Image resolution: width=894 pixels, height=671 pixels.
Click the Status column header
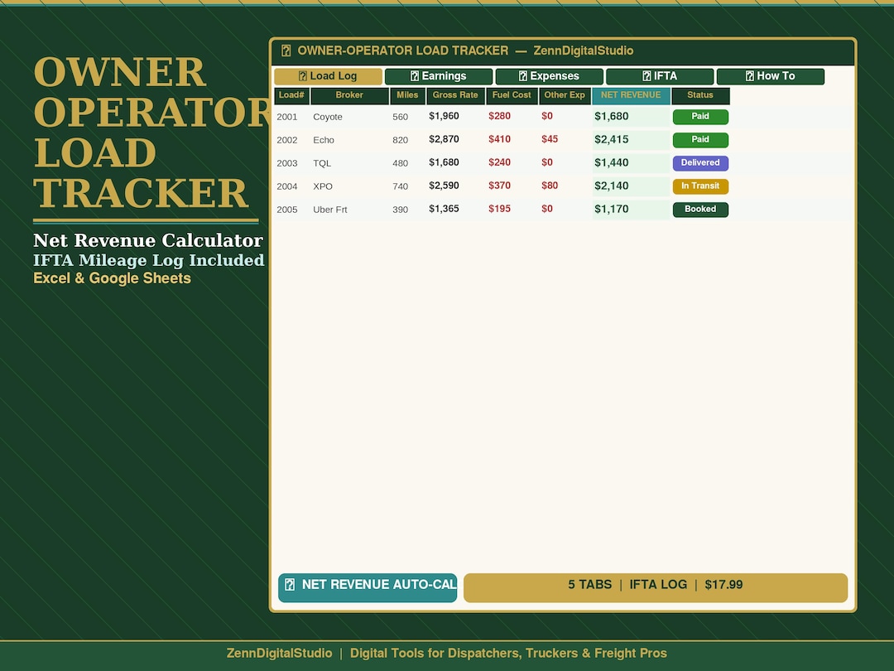coord(701,96)
